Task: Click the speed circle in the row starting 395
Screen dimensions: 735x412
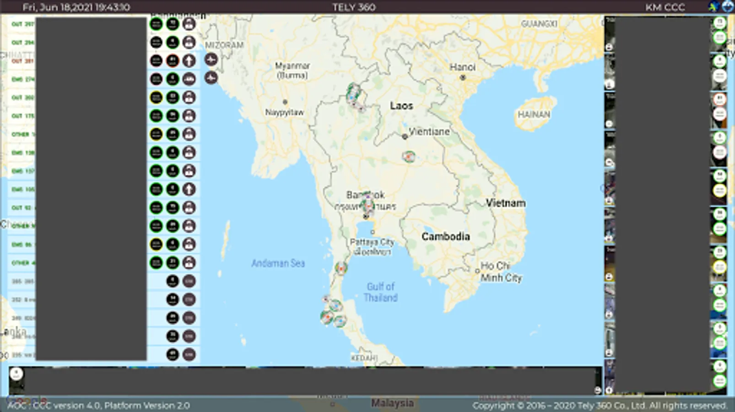Action: click(173, 281)
